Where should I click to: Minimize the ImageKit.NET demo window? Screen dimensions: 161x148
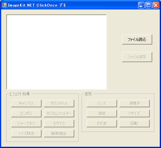point(141,5)
